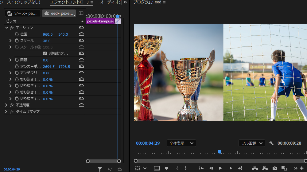This screenshot has width=307, height=172.
Task: Reset the モーション effect
Action: coord(81,28)
